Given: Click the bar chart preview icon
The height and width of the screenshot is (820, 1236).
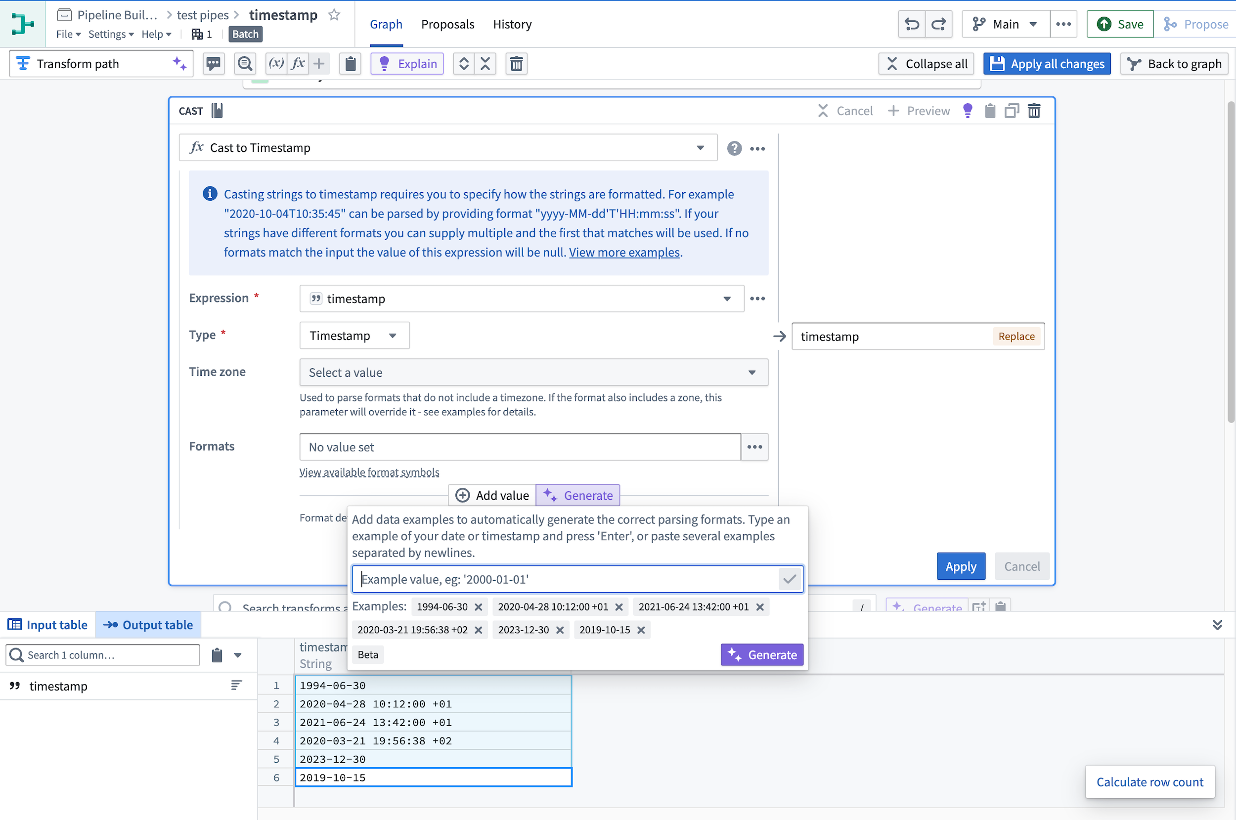Looking at the screenshot, I should [217, 110].
